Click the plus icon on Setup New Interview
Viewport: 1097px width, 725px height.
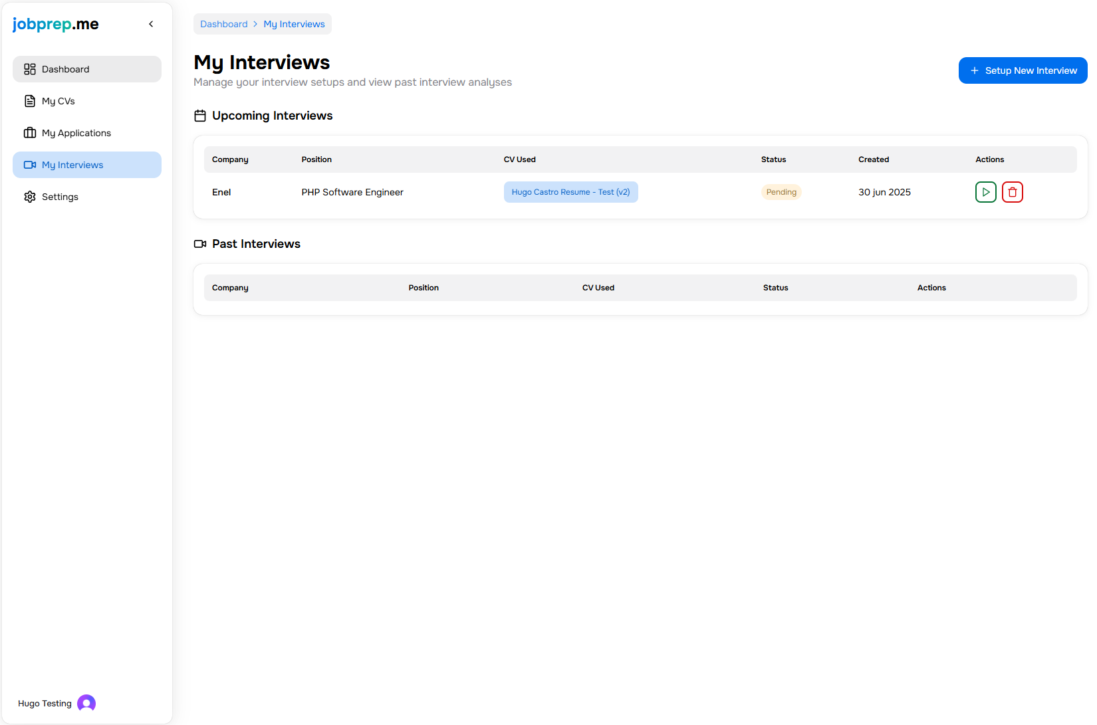(974, 70)
